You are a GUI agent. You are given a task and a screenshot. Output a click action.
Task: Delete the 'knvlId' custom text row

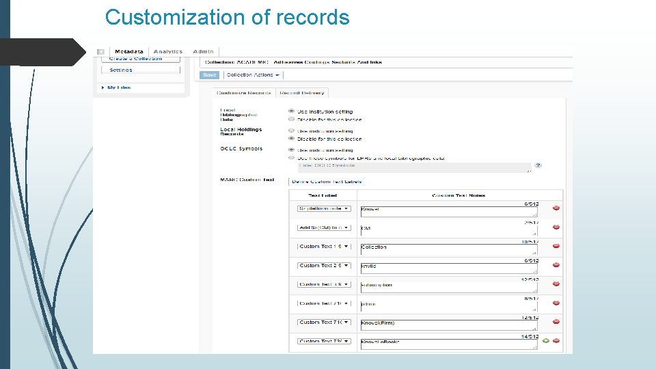click(x=556, y=265)
